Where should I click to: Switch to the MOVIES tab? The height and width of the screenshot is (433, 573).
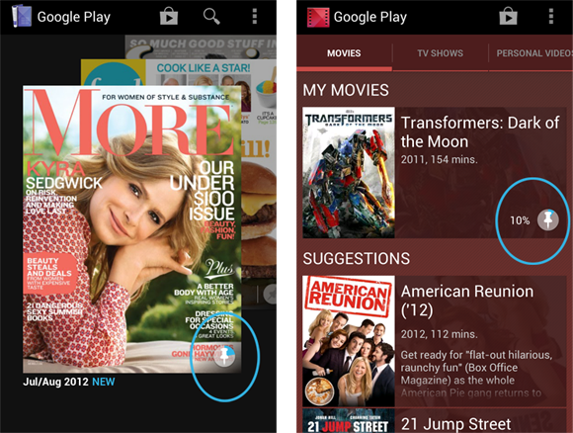[x=344, y=53]
